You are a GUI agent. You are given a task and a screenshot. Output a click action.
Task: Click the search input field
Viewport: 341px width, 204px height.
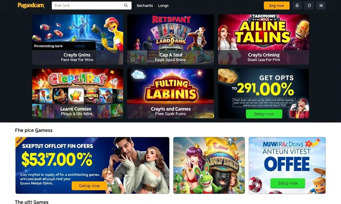[x=91, y=5]
